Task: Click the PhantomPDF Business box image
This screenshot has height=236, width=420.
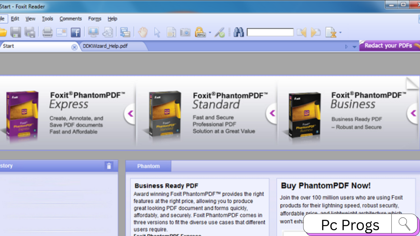Action: [304, 115]
